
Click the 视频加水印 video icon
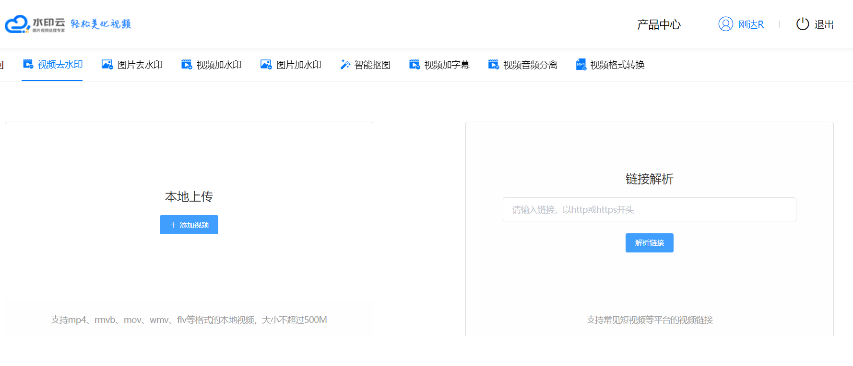(x=187, y=64)
